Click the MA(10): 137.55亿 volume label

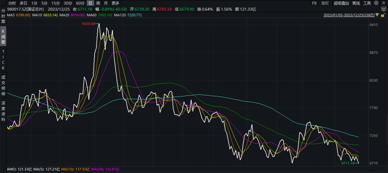point(75,169)
